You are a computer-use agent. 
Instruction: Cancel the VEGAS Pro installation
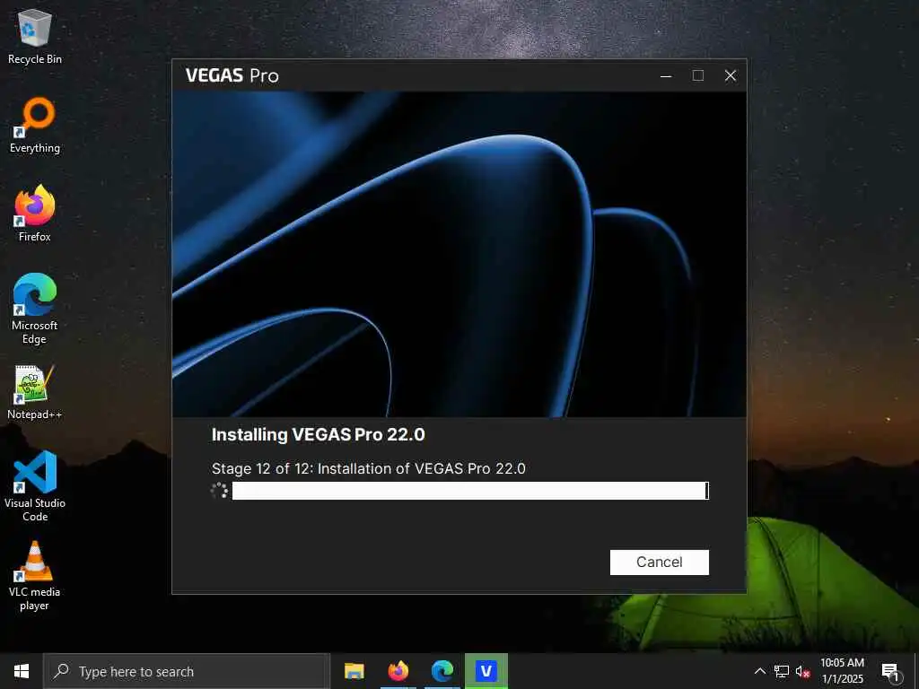(x=660, y=562)
